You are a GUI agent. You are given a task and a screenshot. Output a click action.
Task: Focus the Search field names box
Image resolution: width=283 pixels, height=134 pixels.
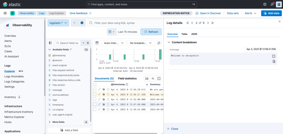point(68,43)
